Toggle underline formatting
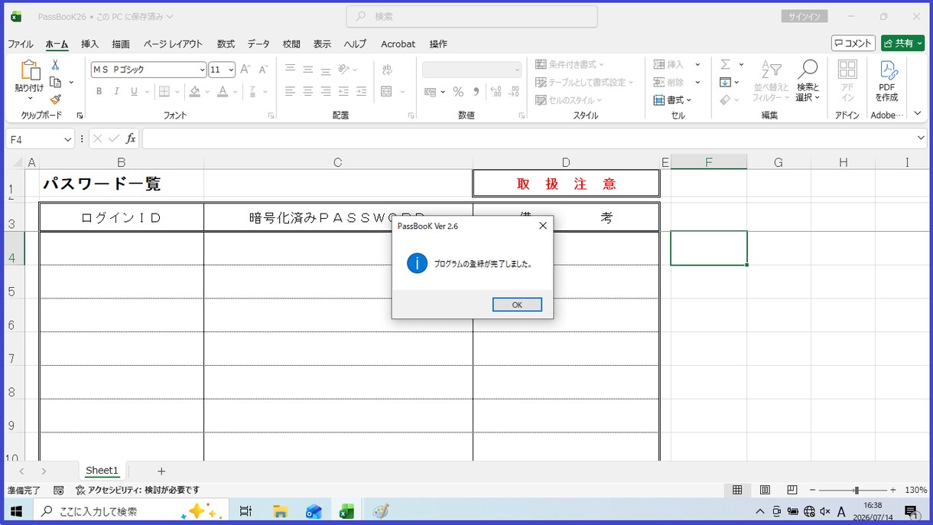This screenshot has height=525, width=933. (135, 92)
